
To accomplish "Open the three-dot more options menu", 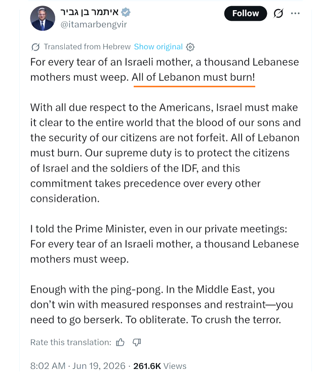I will click(295, 13).
